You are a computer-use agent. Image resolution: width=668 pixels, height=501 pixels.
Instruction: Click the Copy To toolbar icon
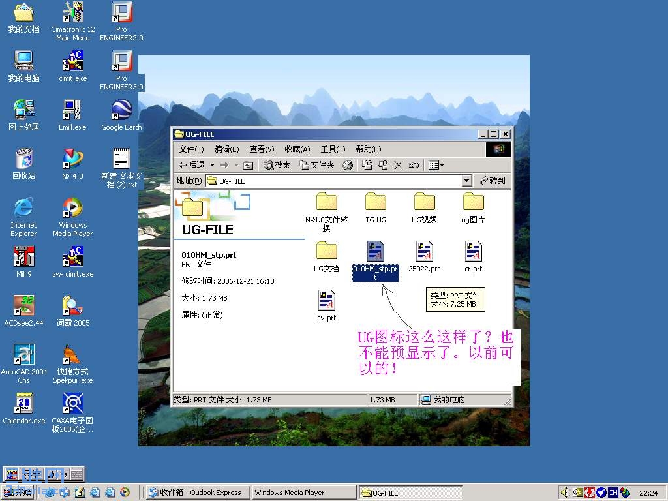tap(382, 165)
